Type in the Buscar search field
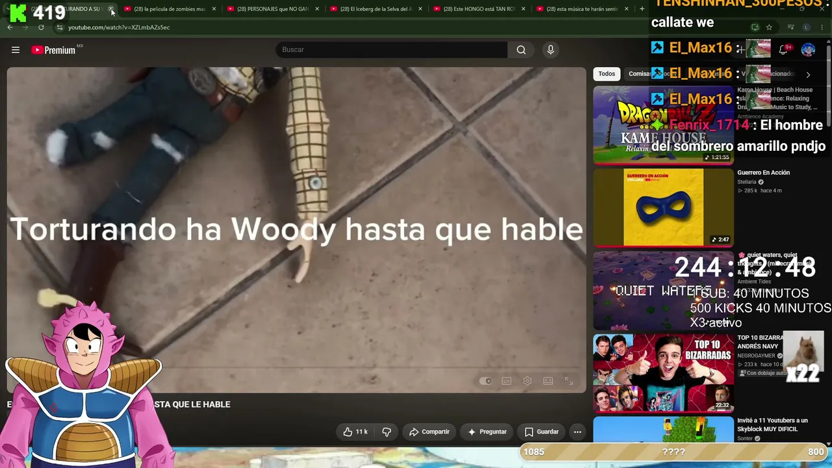The image size is (832, 468). pyautogui.click(x=392, y=50)
